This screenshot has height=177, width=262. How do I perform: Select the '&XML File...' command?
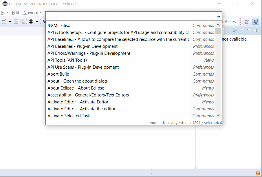131,25
